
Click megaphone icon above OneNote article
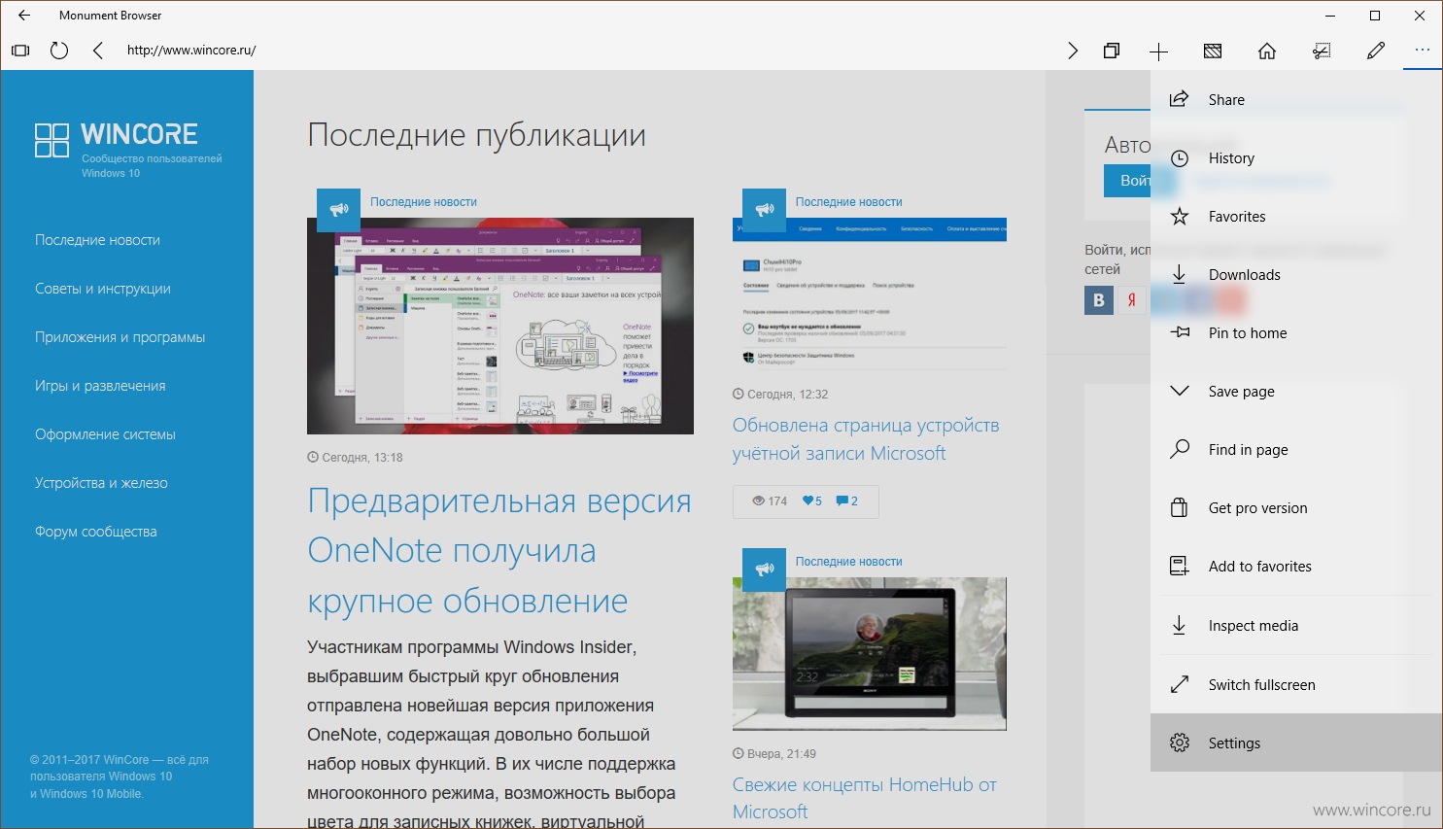(x=338, y=209)
